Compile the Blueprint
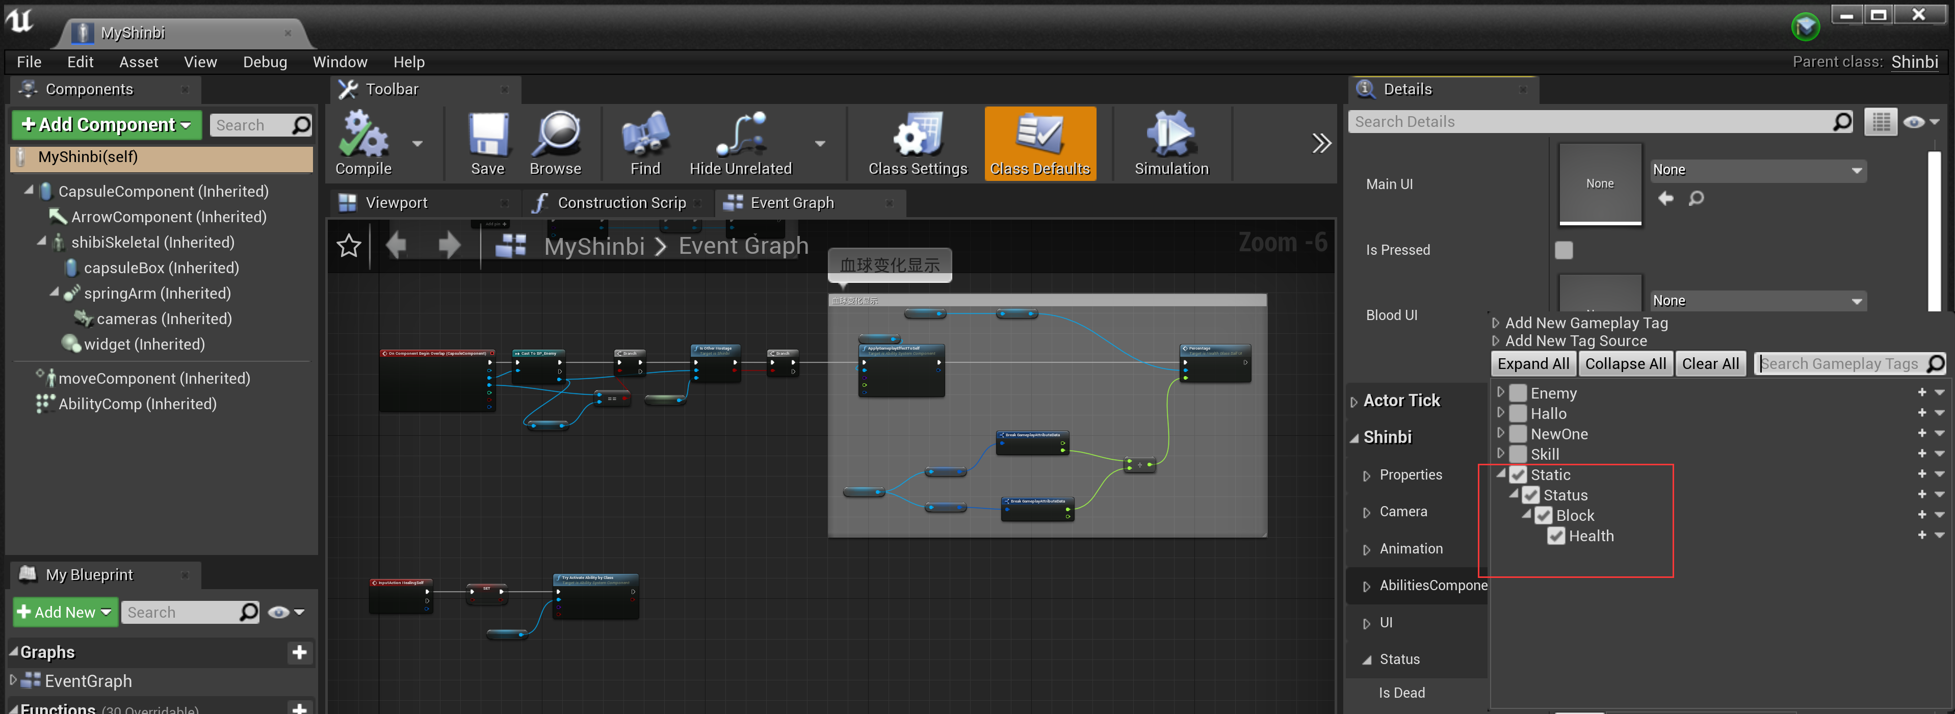 [363, 144]
